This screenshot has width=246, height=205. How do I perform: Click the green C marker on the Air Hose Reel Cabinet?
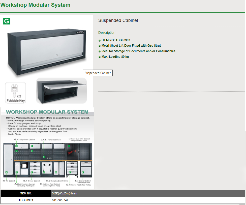[44, 172]
